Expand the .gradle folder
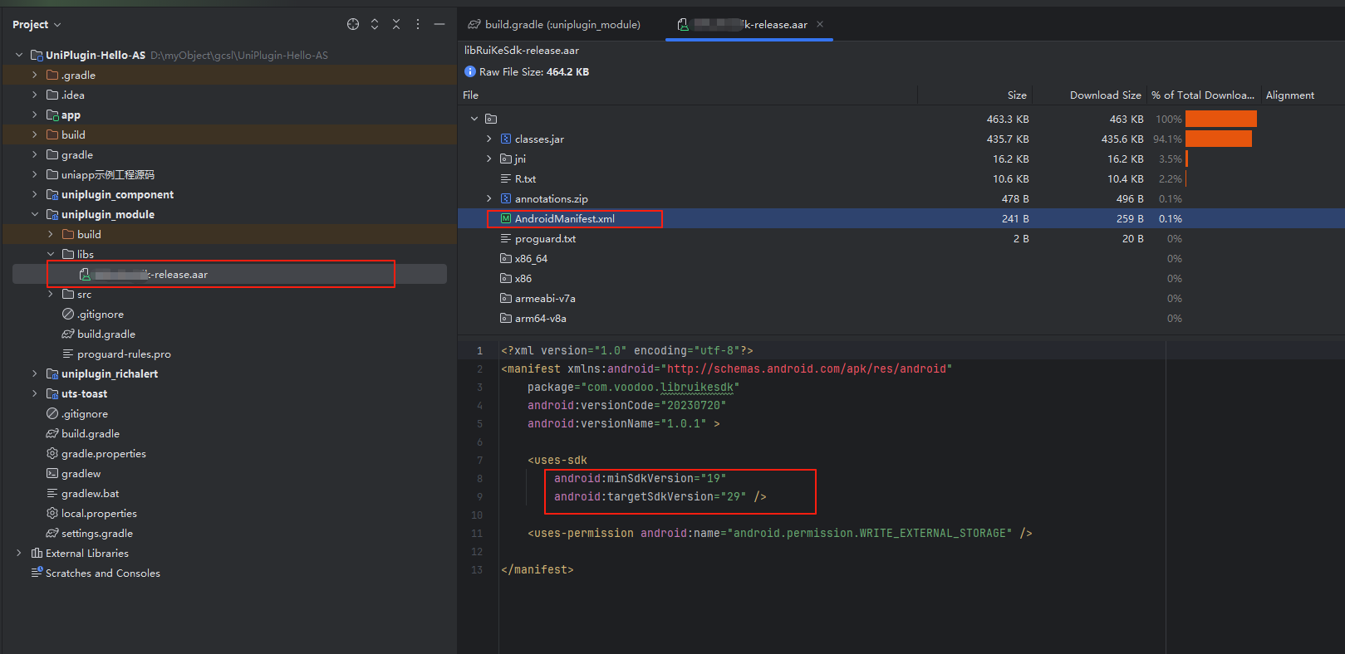Image resolution: width=1345 pixels, height=654 pixels. click(35, 75)
